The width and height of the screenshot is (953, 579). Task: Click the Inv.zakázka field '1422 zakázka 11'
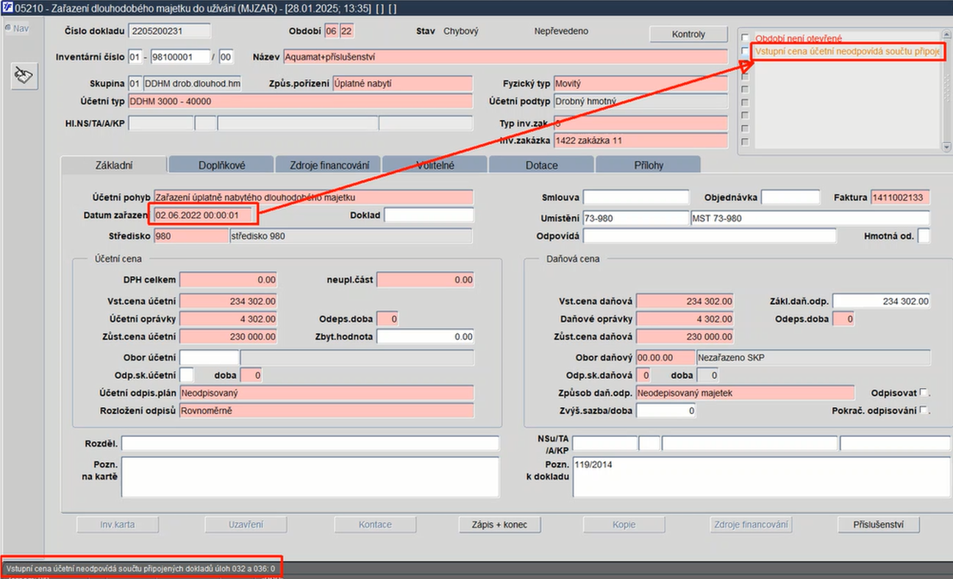point(640,140)
